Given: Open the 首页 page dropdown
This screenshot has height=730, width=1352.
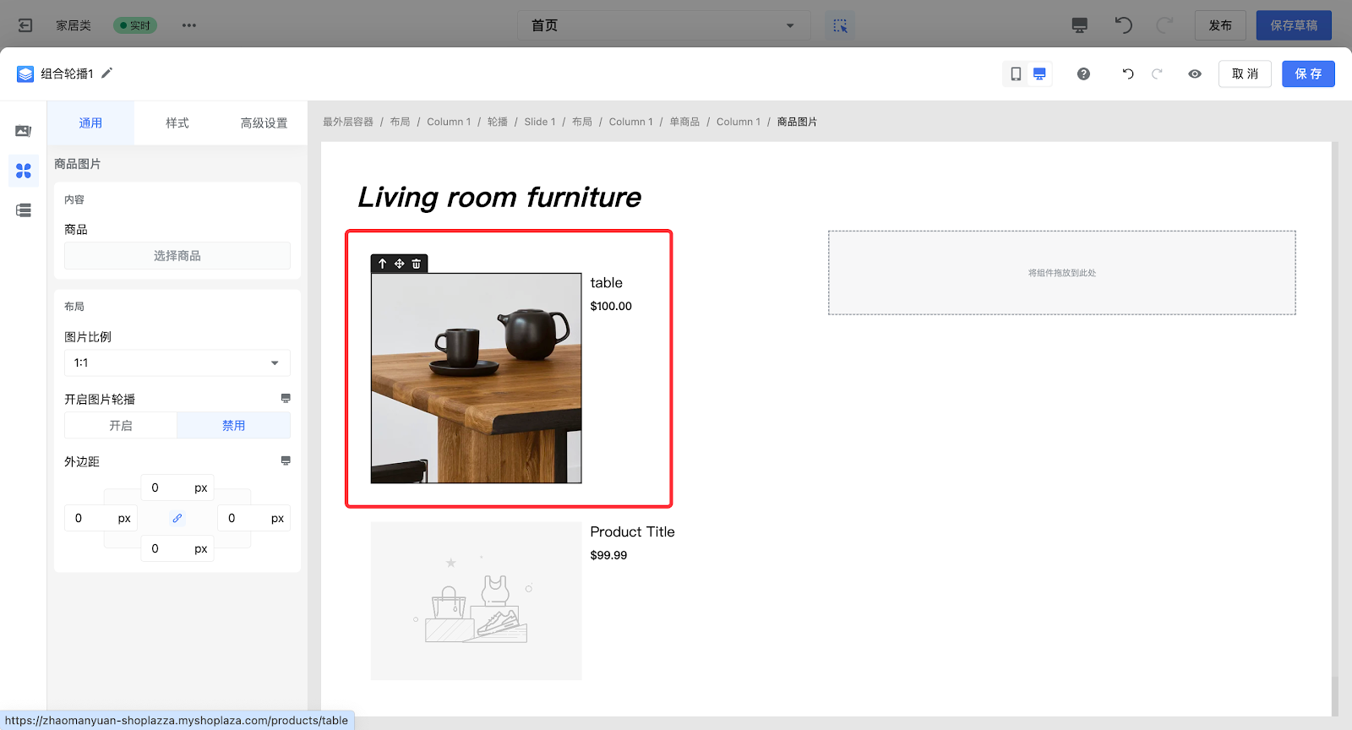Looking at the screenshot, I should point(663,25).
